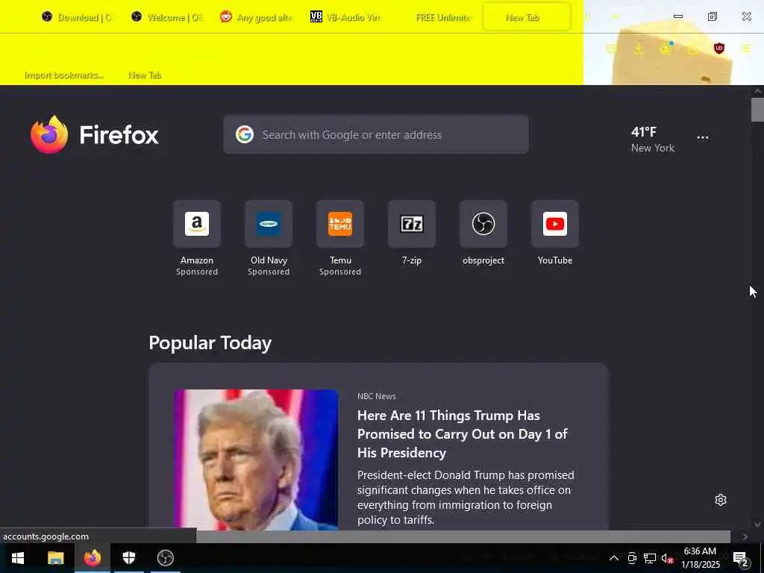This screenshot has height=573, width=764.
Task: Switch to the VB-Audio tab
Action: (346, 17)
